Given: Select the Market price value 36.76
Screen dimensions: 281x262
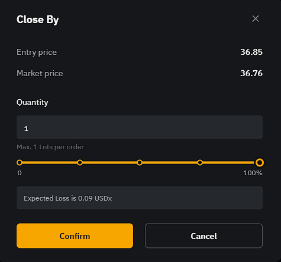Looking at the screenshot, I should pyautogui.click(x=251, y=73).
